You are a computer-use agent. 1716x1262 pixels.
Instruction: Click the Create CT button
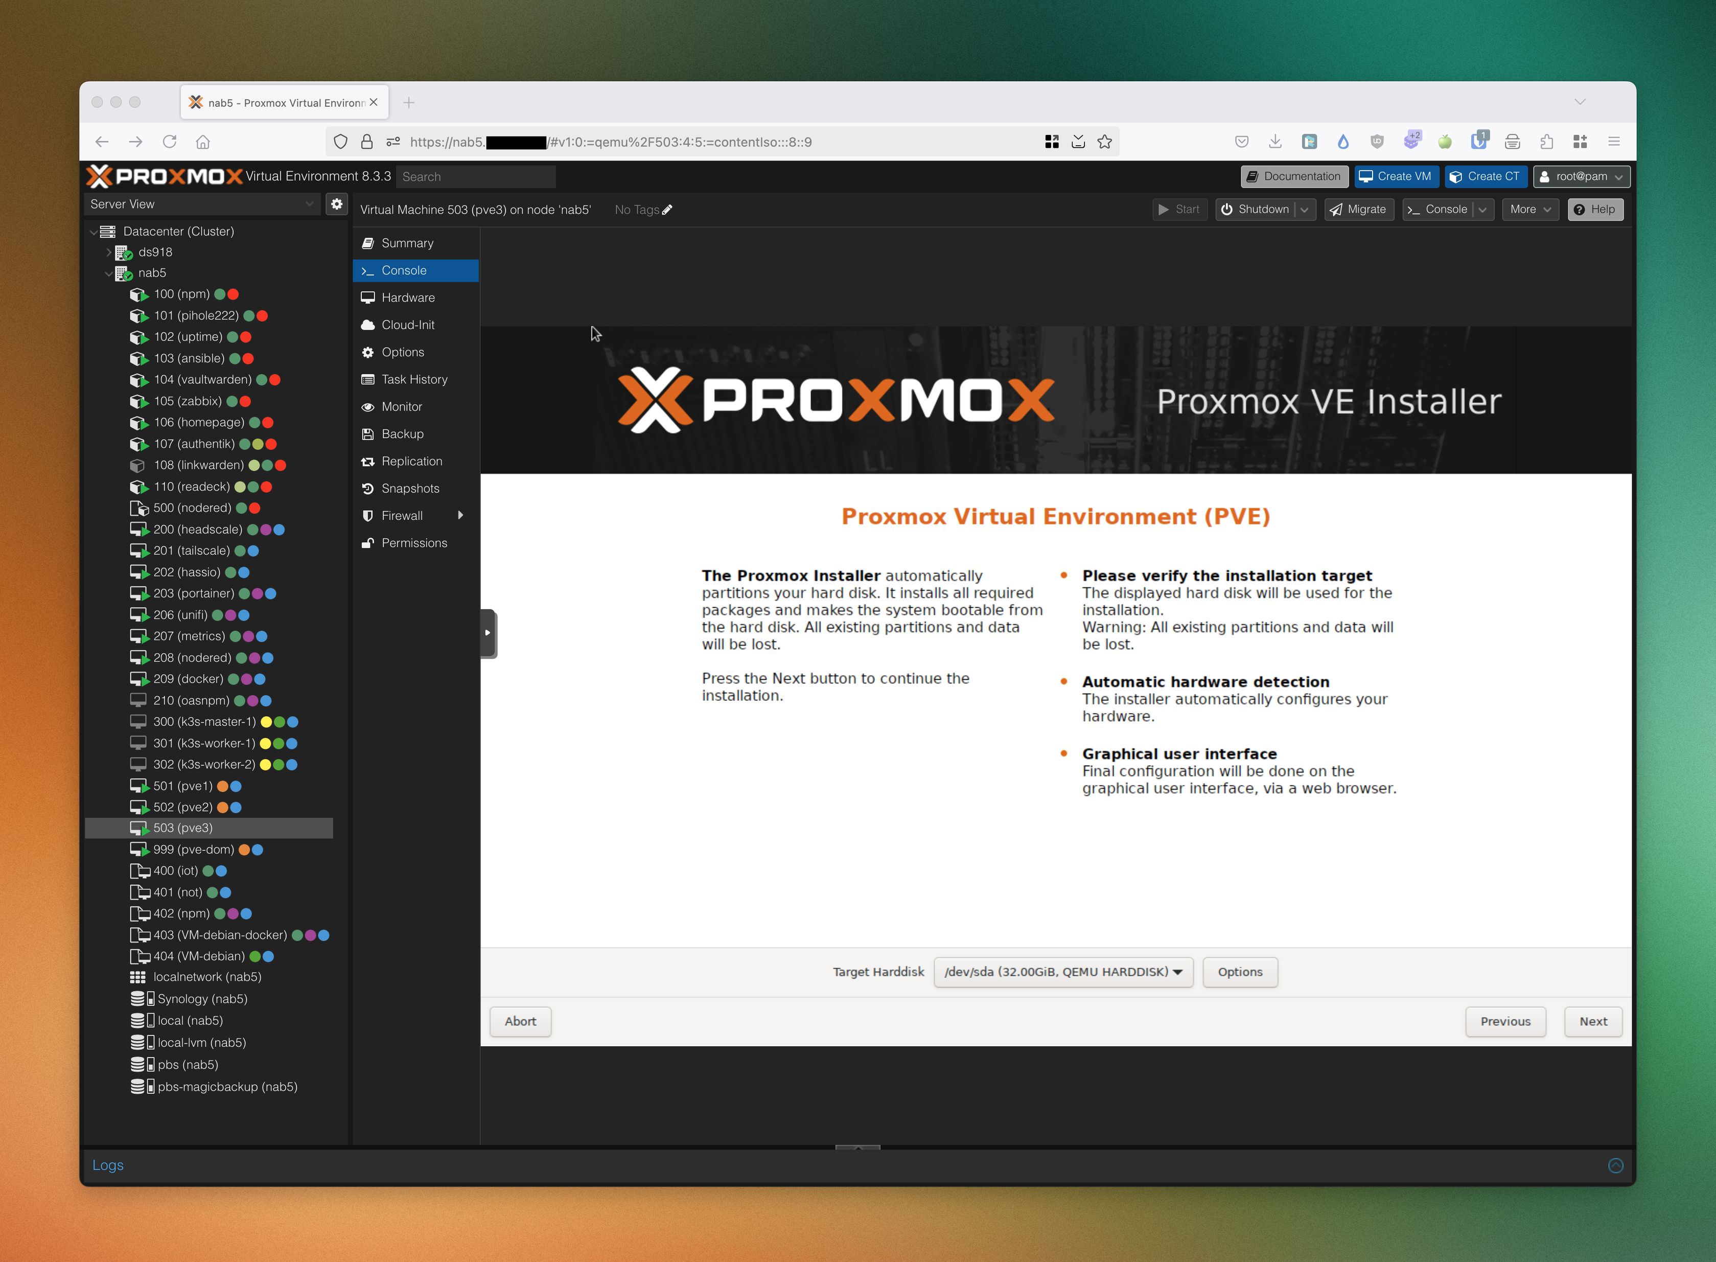1486,176
